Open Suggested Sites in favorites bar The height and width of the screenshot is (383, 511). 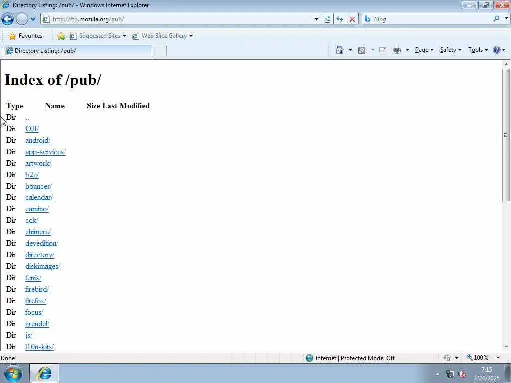tap(98, 36)
